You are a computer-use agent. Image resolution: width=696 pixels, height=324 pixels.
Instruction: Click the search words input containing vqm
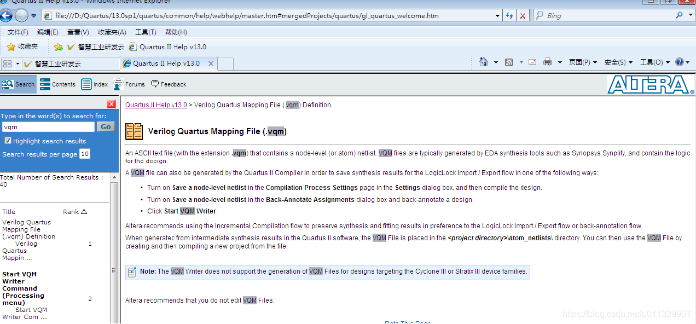[48, 127]
